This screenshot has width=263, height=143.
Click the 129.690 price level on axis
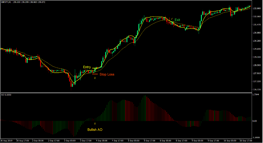click(x=257, y=49)
